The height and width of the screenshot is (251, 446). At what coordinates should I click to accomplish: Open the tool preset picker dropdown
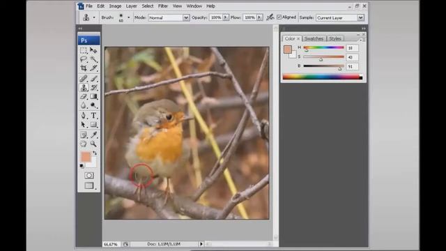click(94, 17)
